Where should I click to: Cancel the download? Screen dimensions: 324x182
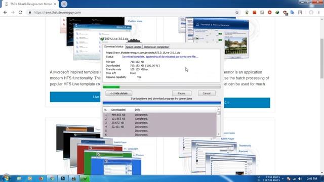pyautogui.click(x=207, y=93)
